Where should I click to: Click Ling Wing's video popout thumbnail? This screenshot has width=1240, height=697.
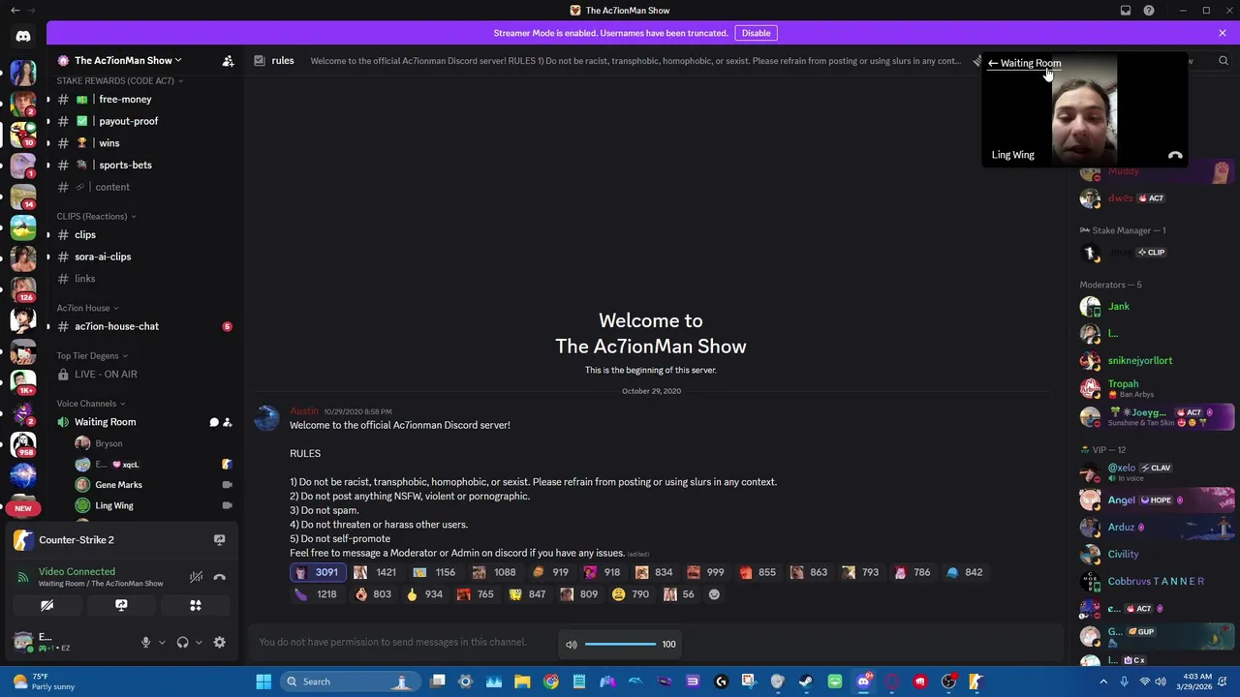pyautogui.click(x=1084, y=109)
